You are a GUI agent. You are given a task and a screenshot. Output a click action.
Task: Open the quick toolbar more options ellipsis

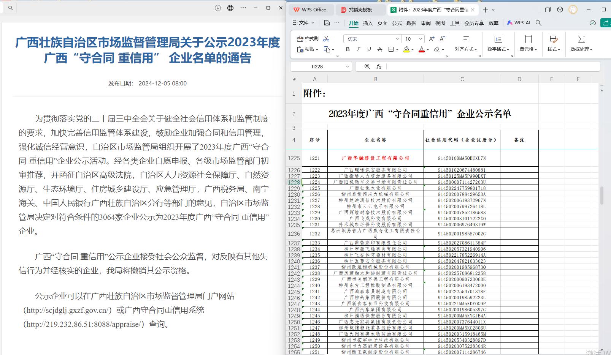(337, 23)
